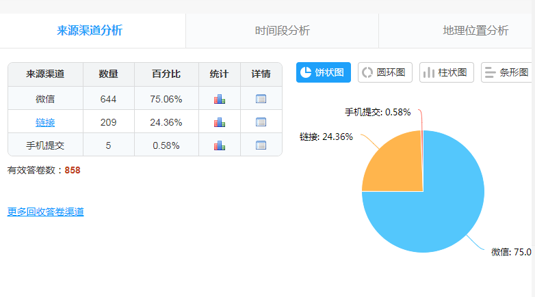This screenshot has height=297, width=535.
Task: Click the 链接 source channel link
Action: pos(45,122)
